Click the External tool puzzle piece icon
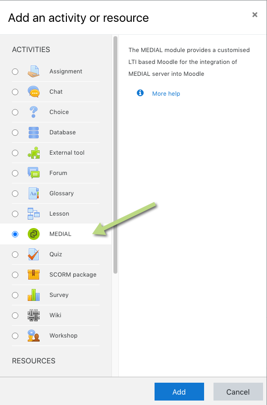The width and height of the screenshot is (267, 405). tap(34, 153)
